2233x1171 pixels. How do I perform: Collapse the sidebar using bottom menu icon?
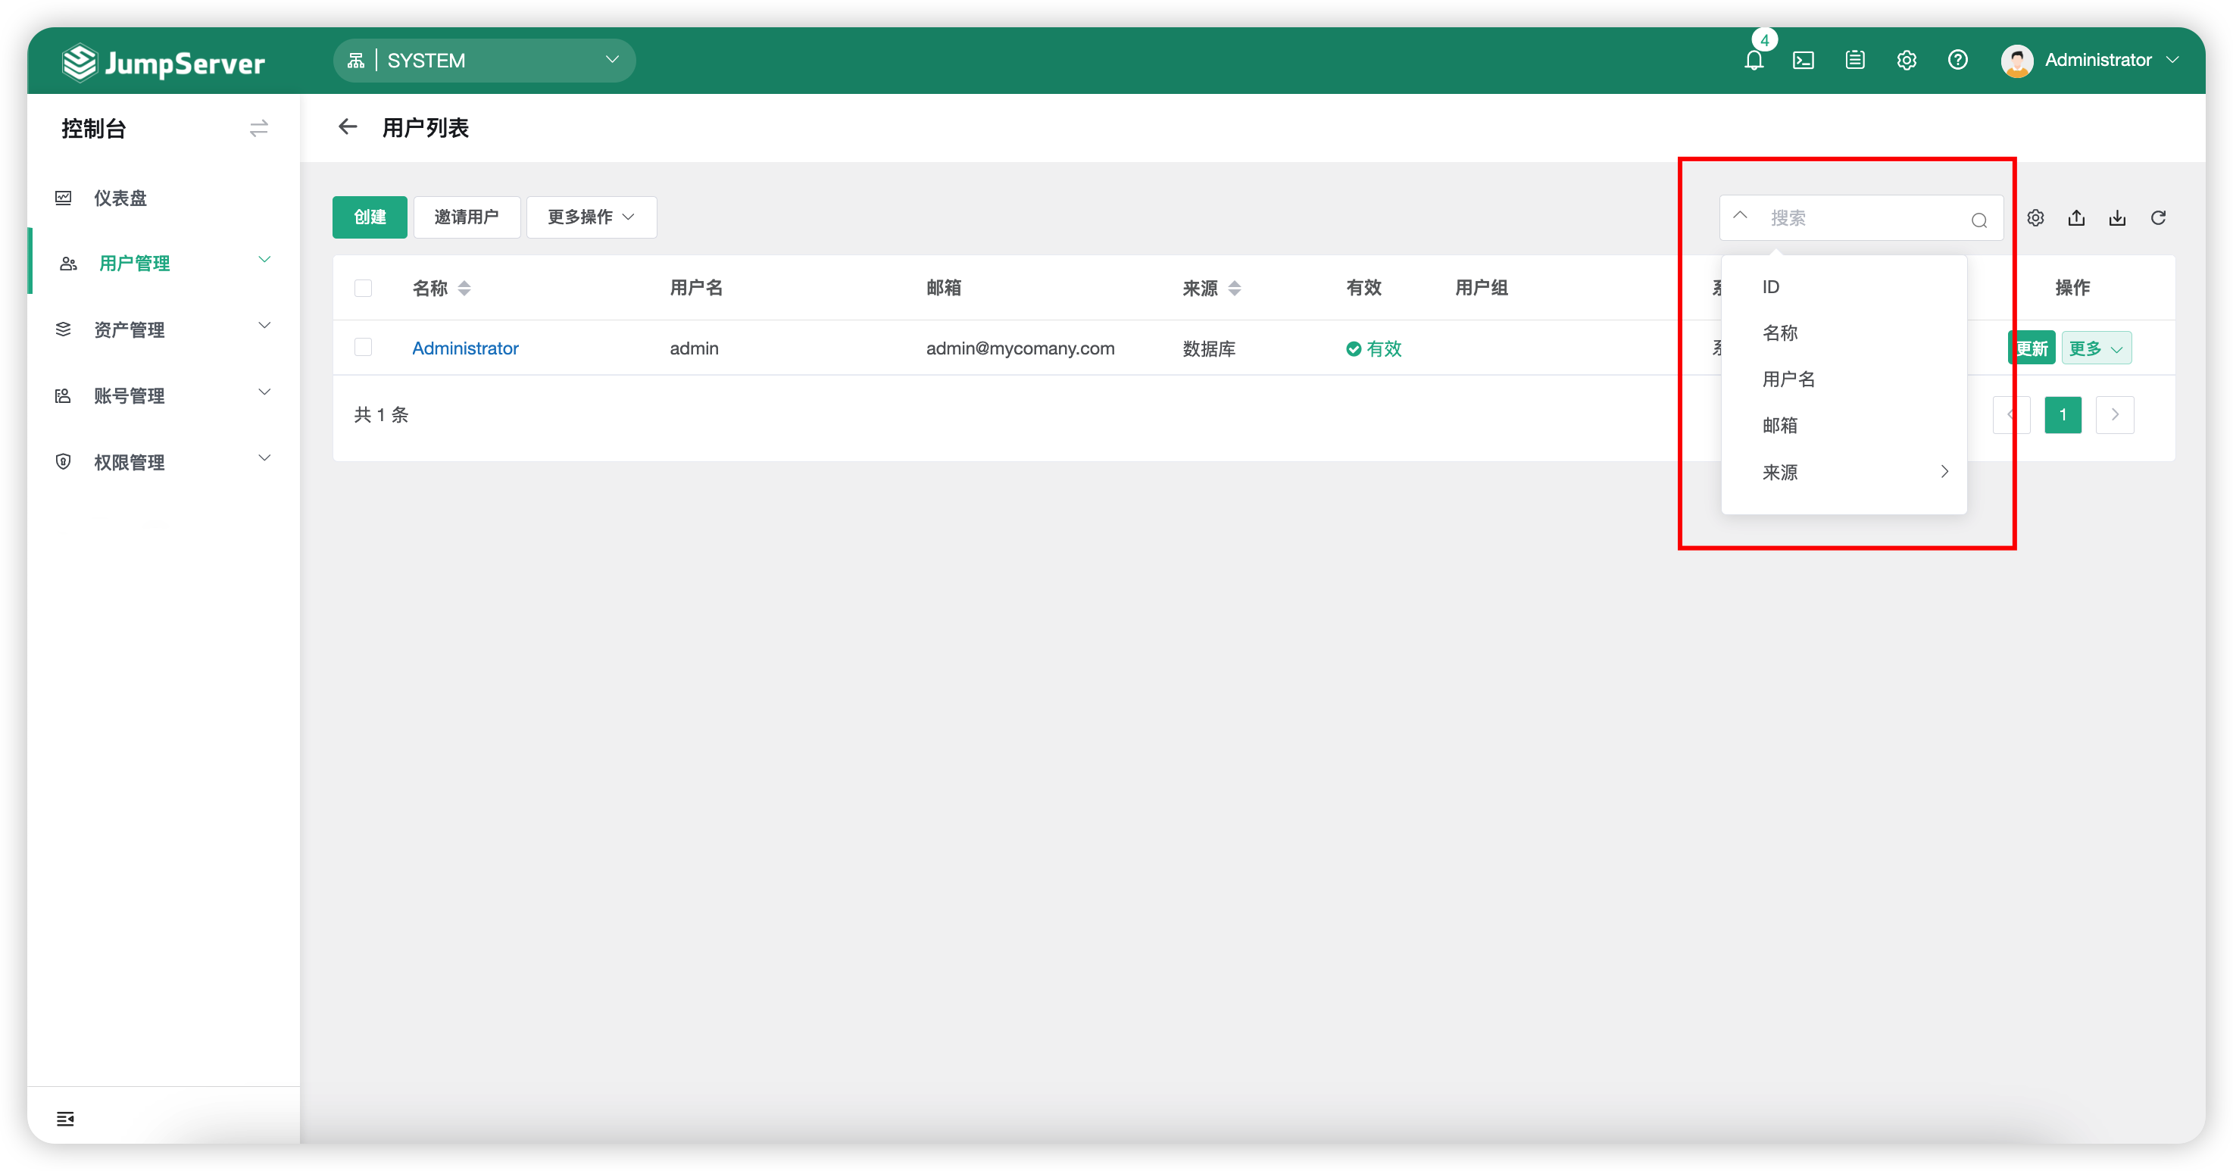tap(65, 1118)
